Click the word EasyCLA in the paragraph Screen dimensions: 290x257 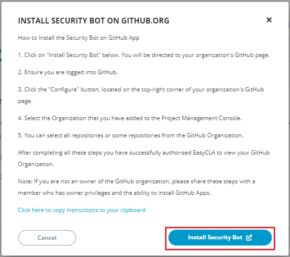pyautogui.click(x=204, y=153)
